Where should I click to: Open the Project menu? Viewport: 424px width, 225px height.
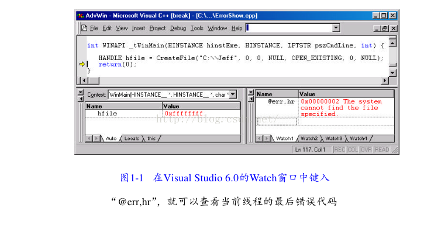157,29
